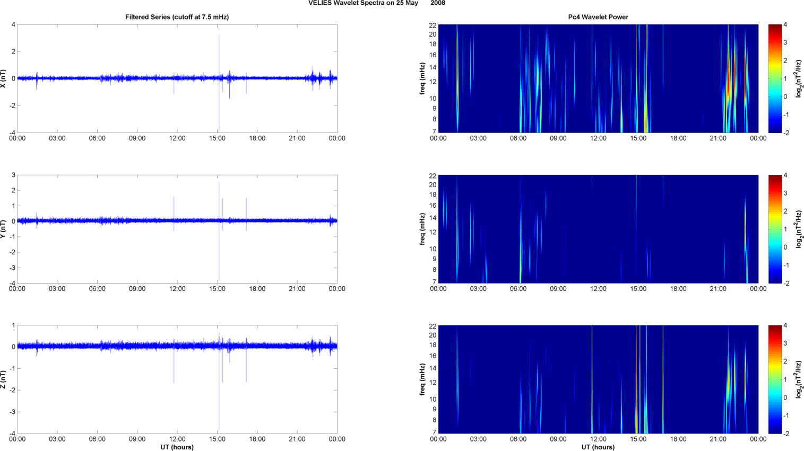Click the log2(nT²/Hz) label of top colorbar
804x451 pixels.
coord(798,78)
